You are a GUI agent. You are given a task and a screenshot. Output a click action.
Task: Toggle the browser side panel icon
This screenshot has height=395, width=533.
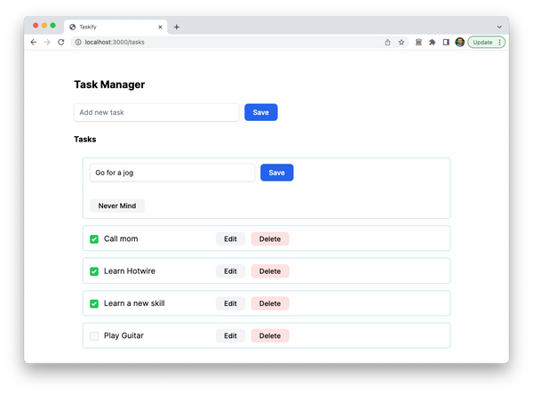click(446, 42)
